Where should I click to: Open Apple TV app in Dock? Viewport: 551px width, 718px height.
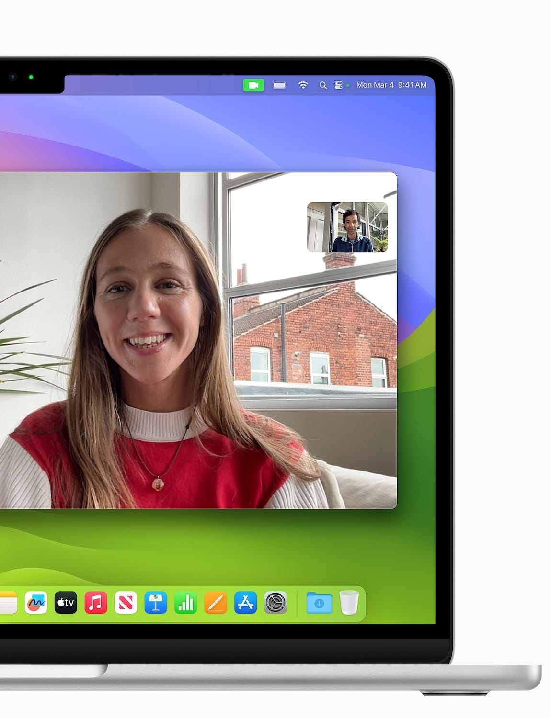(66, 603)
